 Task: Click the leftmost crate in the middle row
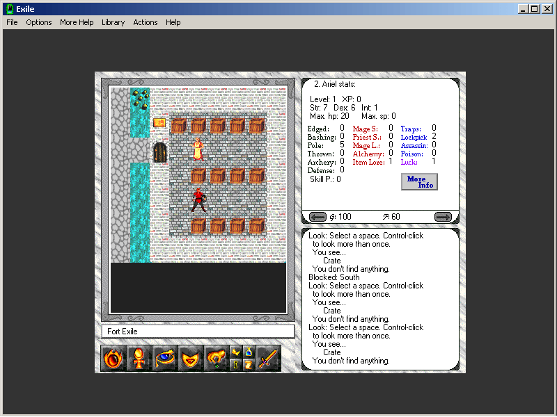click(x=198, y=176)
